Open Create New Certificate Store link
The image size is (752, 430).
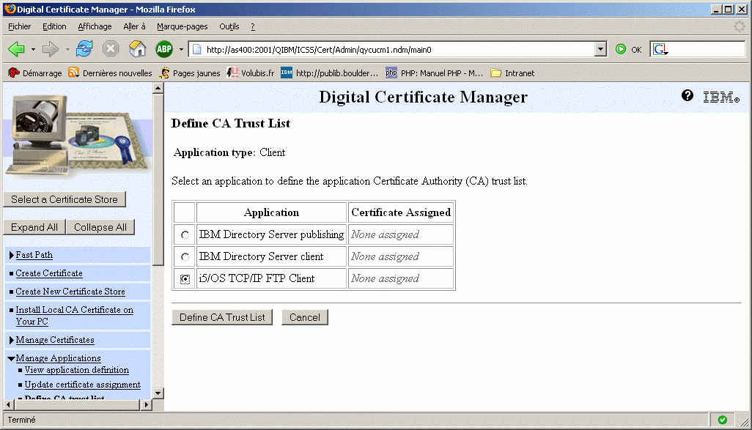[x=70, y=292]
